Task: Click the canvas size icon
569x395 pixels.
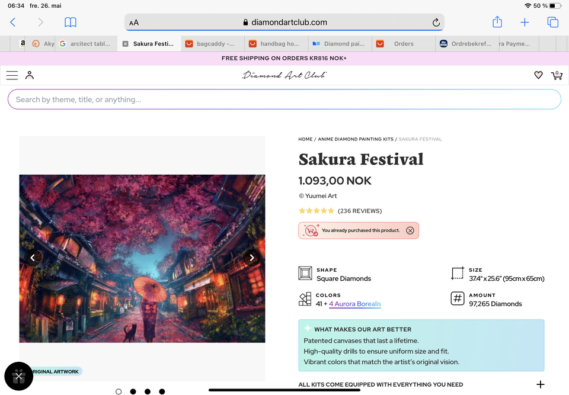Action: click(x=458, y=273)
